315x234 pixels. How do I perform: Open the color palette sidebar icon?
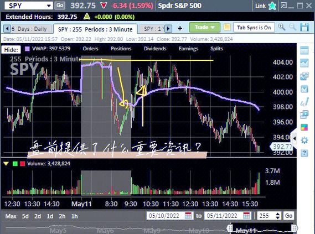[x=304, y=127]
